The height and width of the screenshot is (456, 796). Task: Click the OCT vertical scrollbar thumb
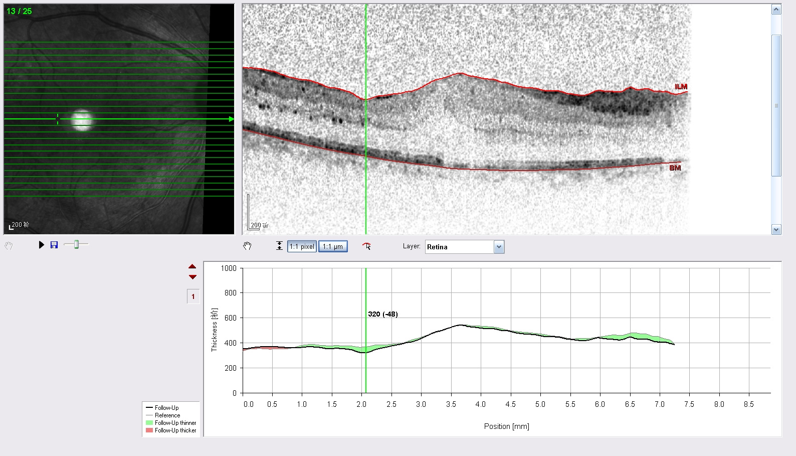coord(776,105)
